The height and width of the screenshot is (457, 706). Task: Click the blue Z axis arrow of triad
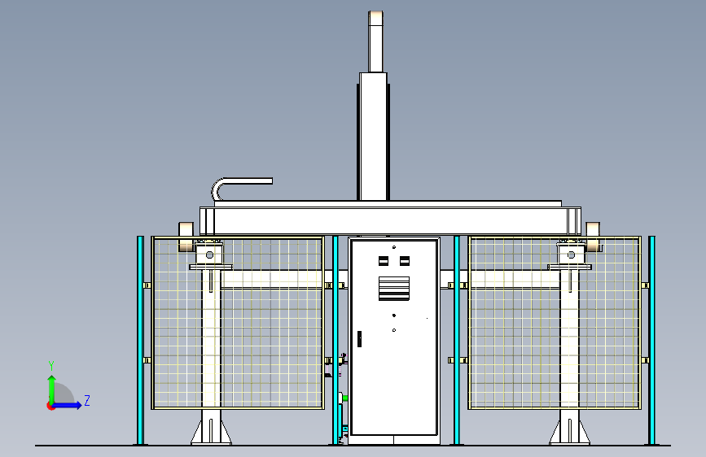pyautogui.click(x=68, y=405)
